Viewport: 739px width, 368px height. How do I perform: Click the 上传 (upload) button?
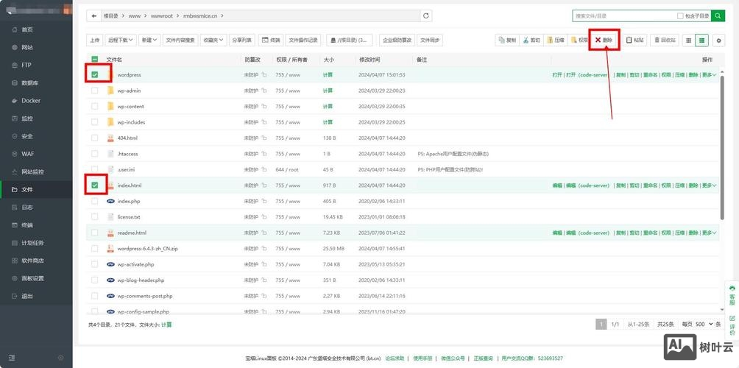pos(94,40)
